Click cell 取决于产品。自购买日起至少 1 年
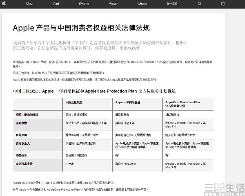Image resolution: width=245 pixels, height=196 pixels. pos(86,123)
